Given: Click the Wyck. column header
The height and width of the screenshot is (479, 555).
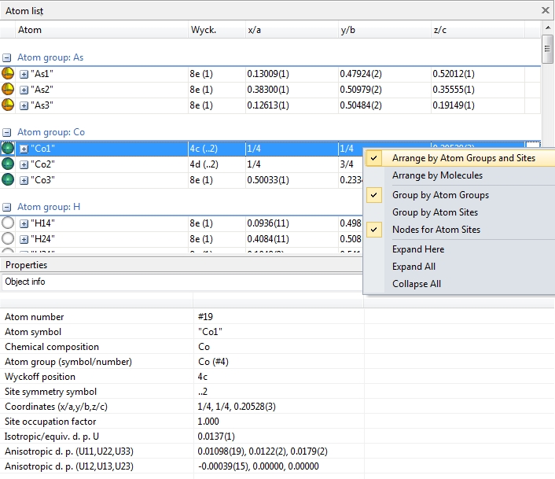Looking at the screenshot, I should pos(203,30).
